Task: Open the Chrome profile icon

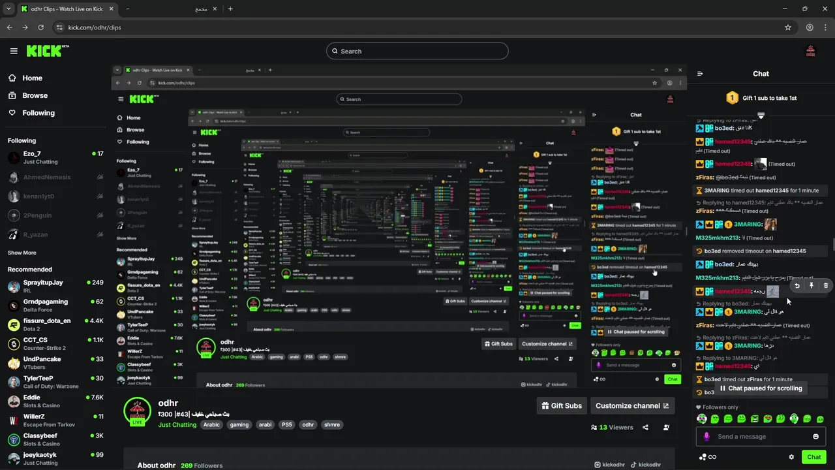Action: click(810, 27)
